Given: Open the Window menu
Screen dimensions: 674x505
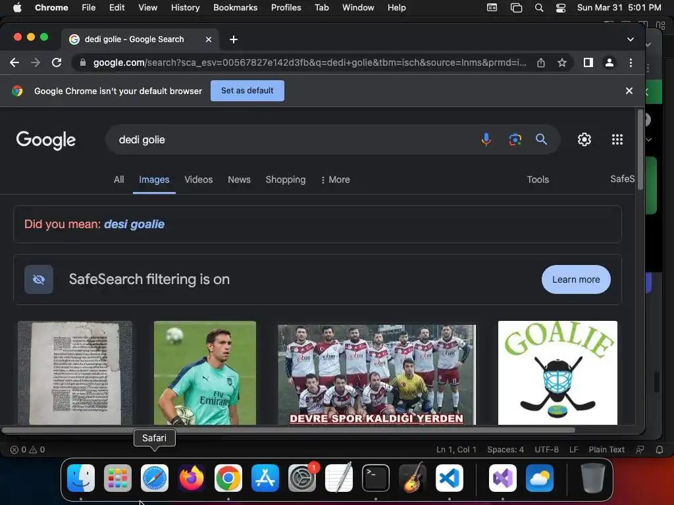Looking at the screenshot, I should pyautogui.click(x=358, y=8).
